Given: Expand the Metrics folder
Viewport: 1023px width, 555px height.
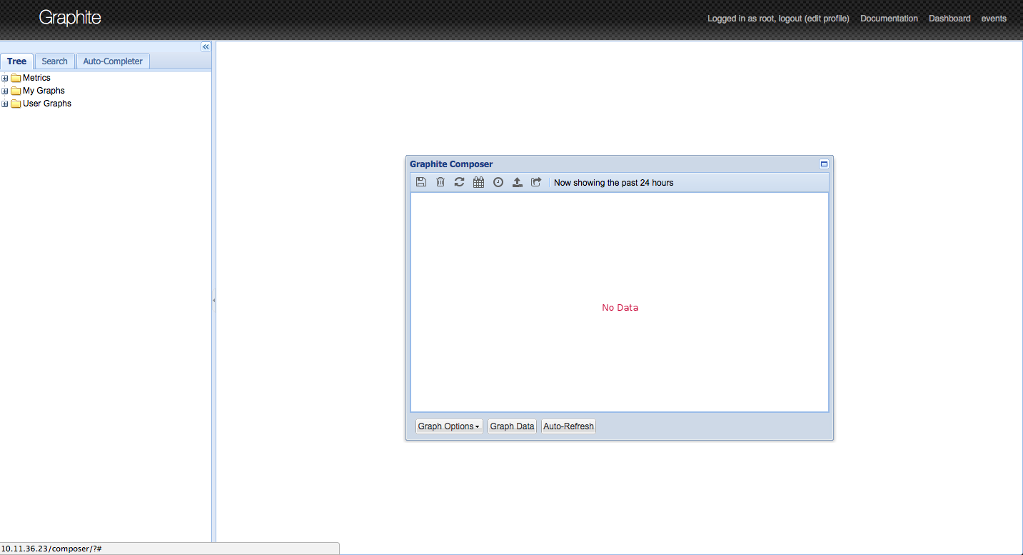Looking at the screenshot, I should pos(5,78).
